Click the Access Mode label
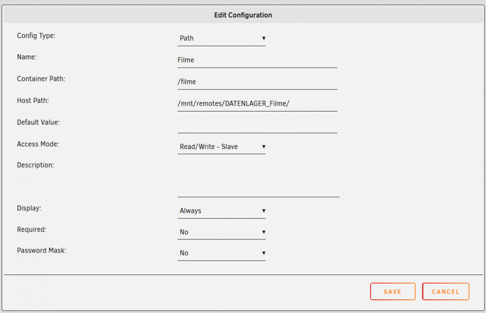486x313 pixels. [x=38, y=144]
